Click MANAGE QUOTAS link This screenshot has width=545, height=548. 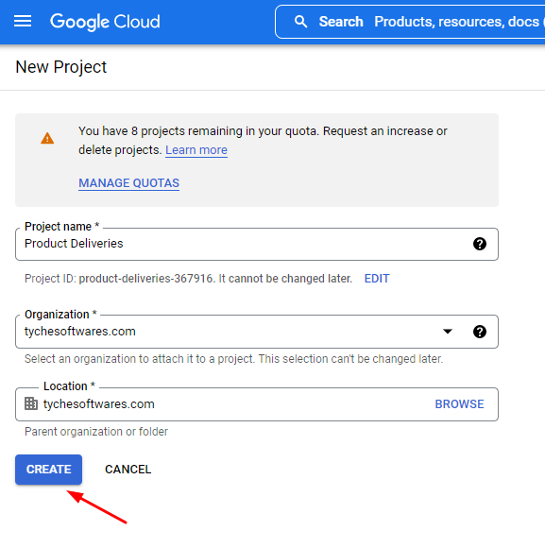(128, 182)
